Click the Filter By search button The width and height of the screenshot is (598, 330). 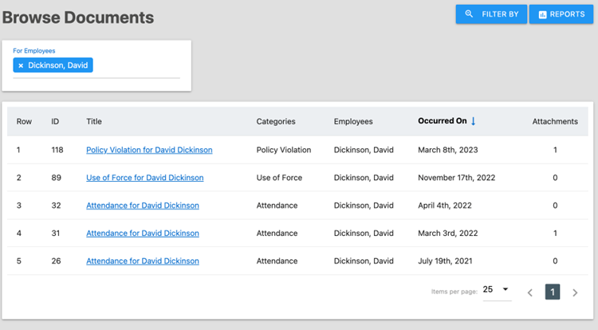tap(491, 14)
